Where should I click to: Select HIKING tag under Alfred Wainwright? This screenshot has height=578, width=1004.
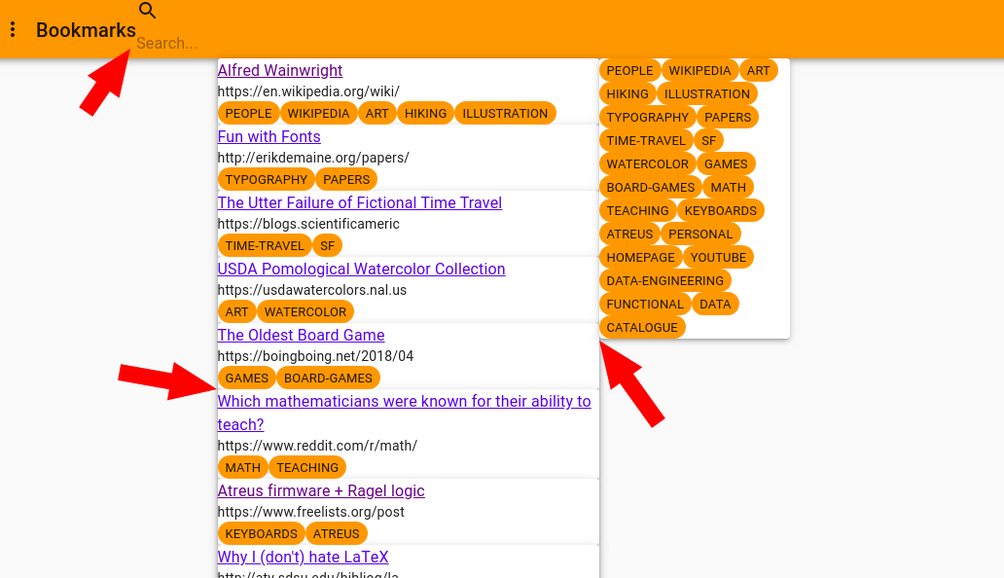[x=426, y=113]
